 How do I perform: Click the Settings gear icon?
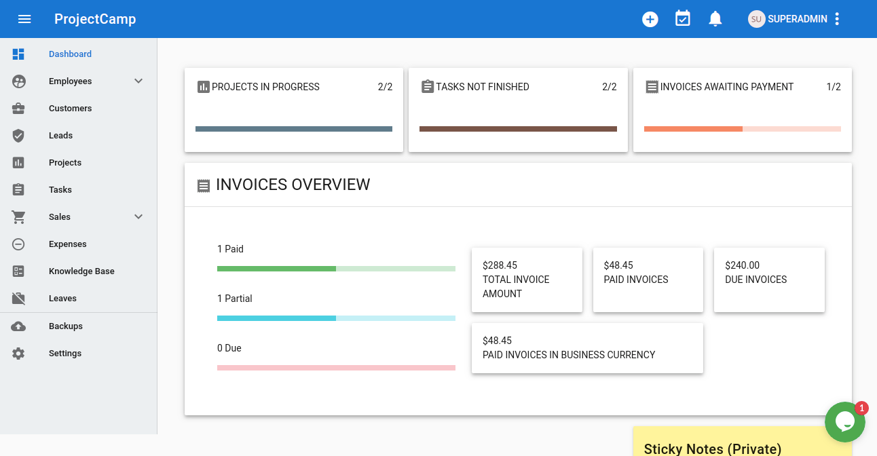tap(18, 354)
